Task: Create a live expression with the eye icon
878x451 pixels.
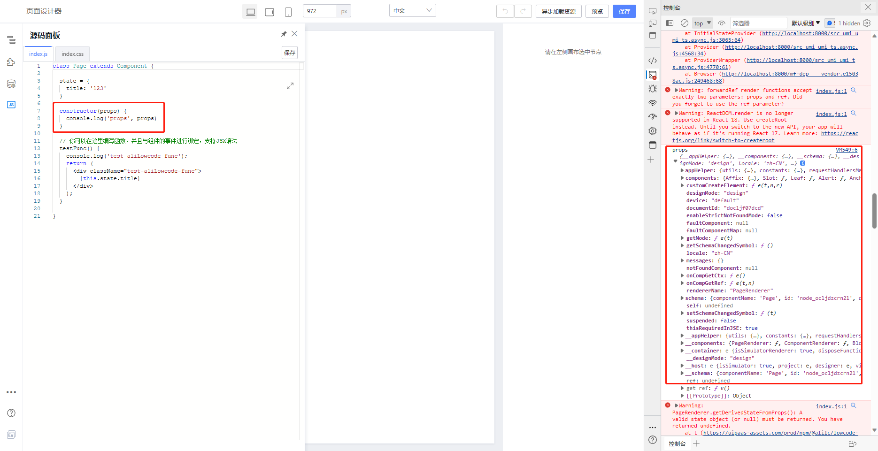Action: pyautogui.click(x=722, y=22)
